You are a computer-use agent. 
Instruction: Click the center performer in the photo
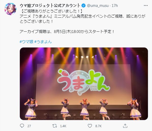tap(85, 109)
